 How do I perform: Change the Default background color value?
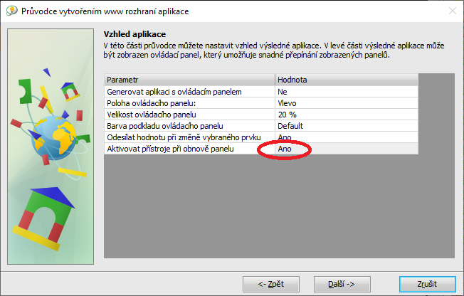[x=347, y=126]
